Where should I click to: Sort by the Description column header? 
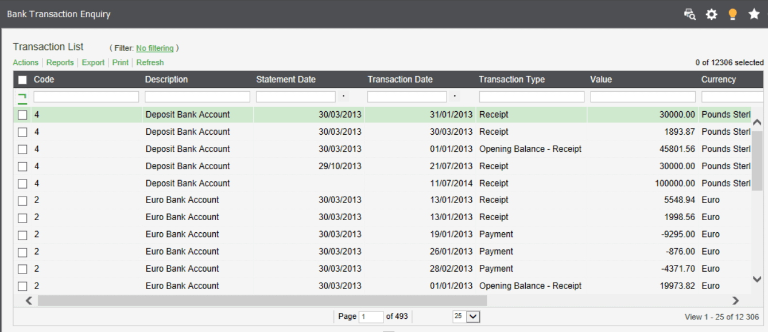pos(166,80)
